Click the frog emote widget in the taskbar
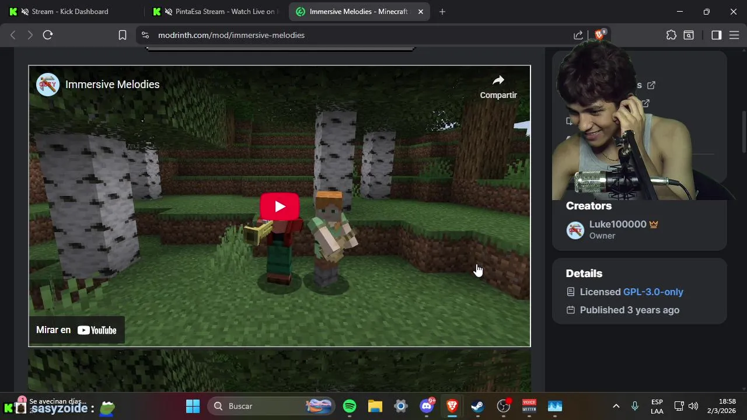The width and height of the screenshot is (747, 420). [107, 408]
